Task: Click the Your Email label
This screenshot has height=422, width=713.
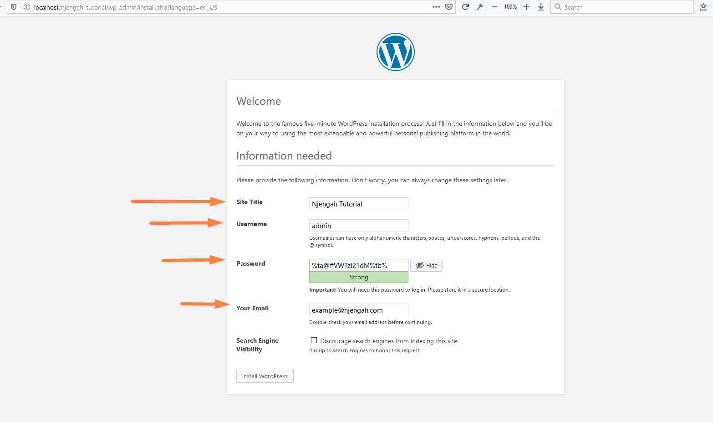Action: (252, 308)
